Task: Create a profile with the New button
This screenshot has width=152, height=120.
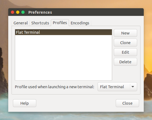Action: [125, 33]
